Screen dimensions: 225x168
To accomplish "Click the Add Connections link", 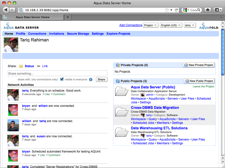I will point(131,25).
